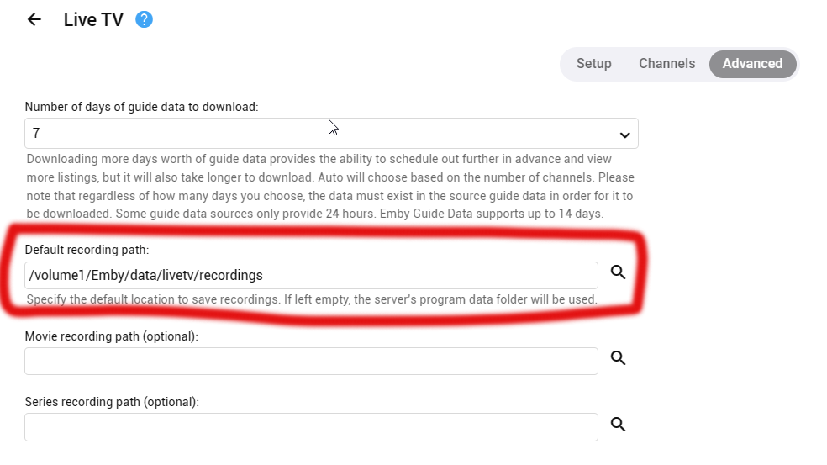Viewport: 827px width, 465px height.
Task: Click the 'Movie recording path (optional)' label
Action: tap(111, 336)
